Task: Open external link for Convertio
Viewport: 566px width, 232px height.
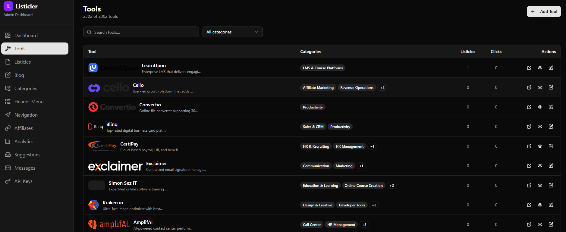Action: coord(529,107)
